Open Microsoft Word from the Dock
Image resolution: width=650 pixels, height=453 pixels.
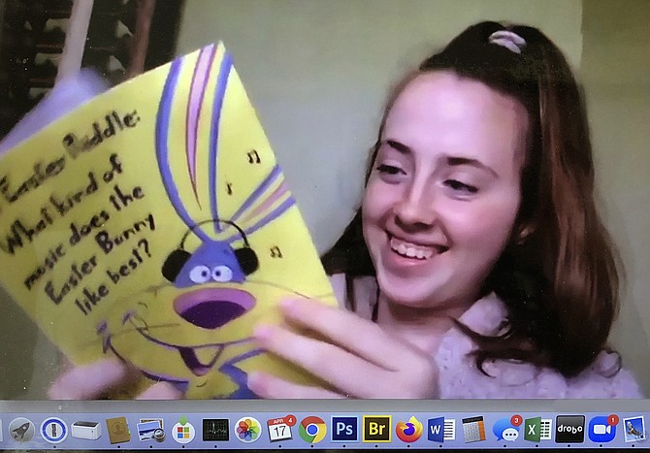click(441, 430)
